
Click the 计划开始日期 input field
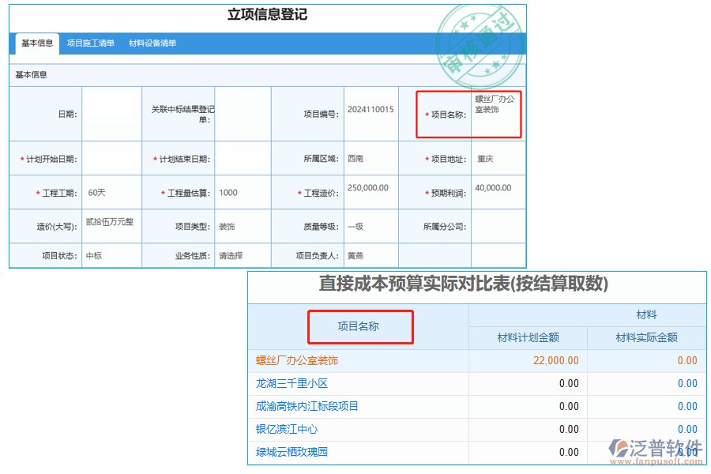click(x=112, y=158)
